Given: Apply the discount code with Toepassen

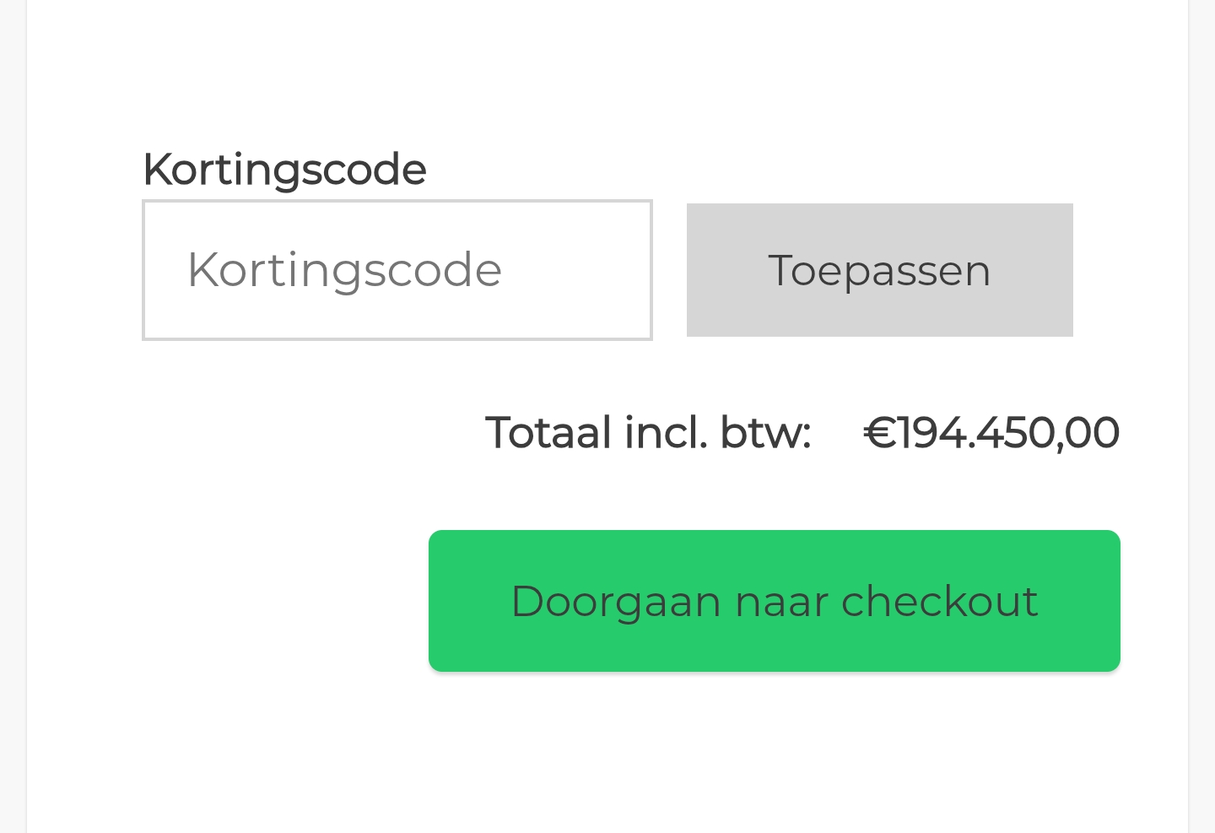Looking at the screenshot, I should [879, 270].
